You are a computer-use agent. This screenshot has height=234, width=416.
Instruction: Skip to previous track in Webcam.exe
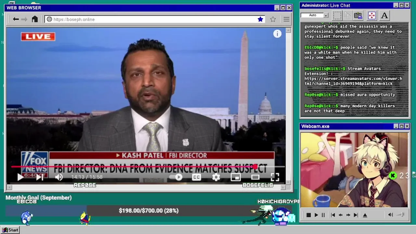click(x=333, y=215)
